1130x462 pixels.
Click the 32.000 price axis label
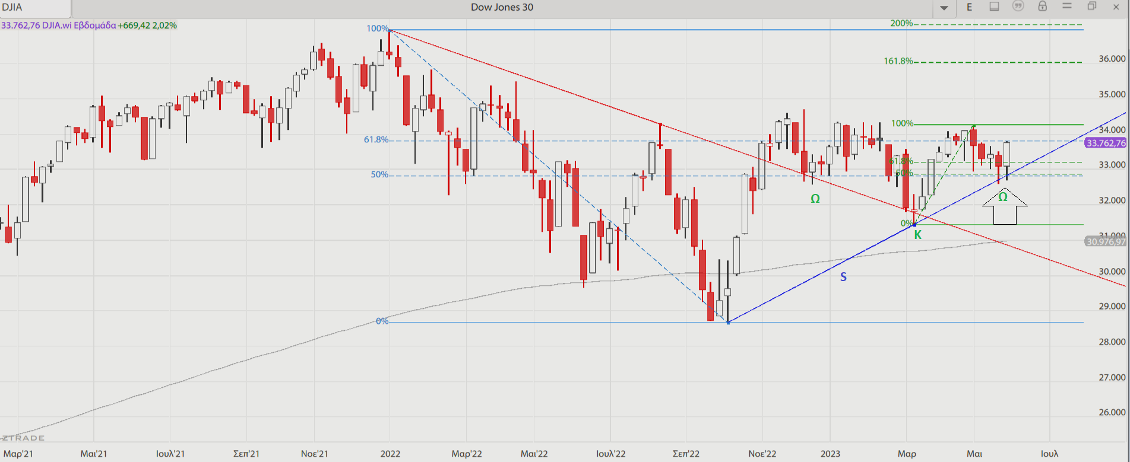1112,200
